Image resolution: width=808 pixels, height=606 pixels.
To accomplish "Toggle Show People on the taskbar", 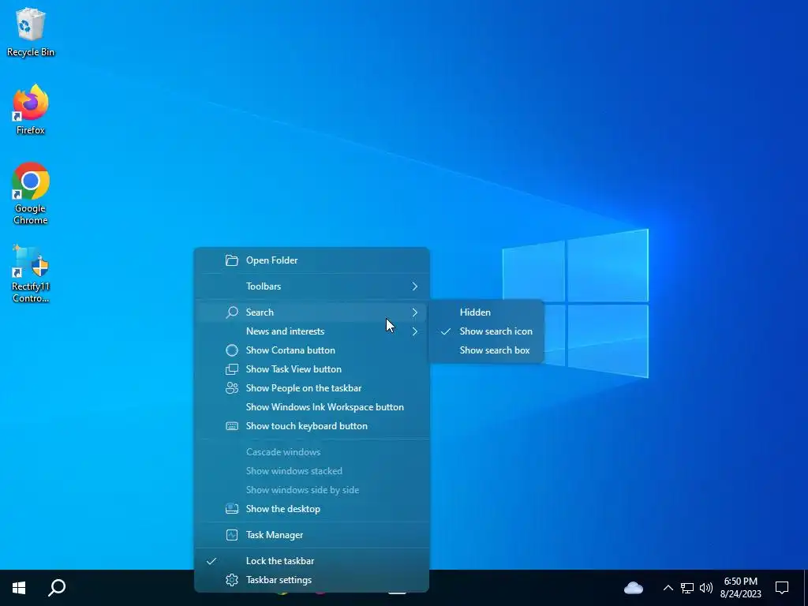I will click(312, 388).
